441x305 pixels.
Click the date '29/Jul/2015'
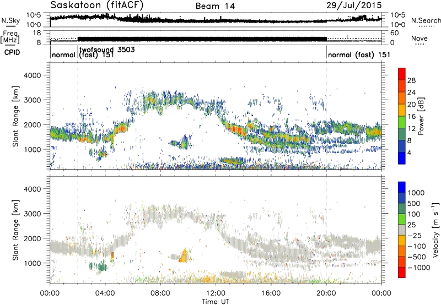click(x=354, y=6)
